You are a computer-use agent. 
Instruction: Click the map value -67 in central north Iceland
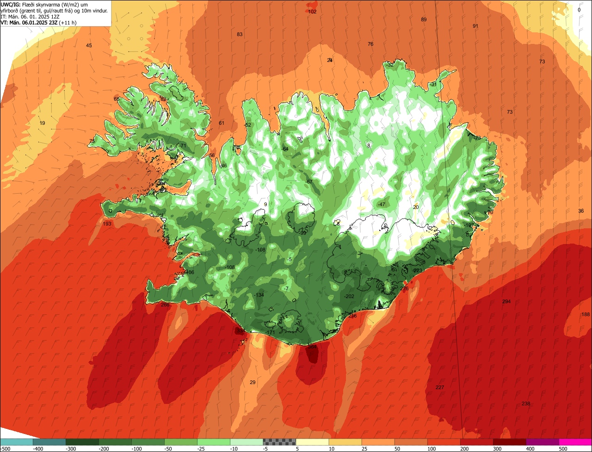click(309, 182)
